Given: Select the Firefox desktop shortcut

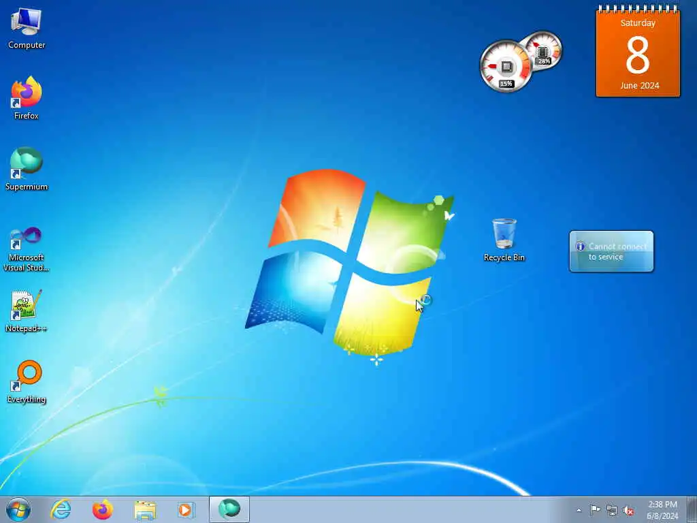Looking at the screenshot, I should coord(27,98).
